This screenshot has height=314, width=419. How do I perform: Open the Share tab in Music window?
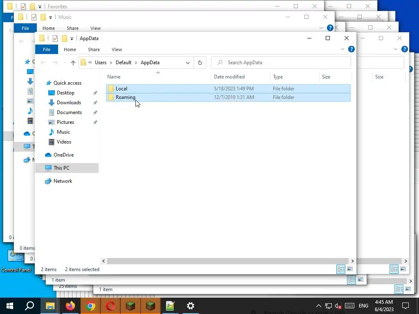[72, 28]
